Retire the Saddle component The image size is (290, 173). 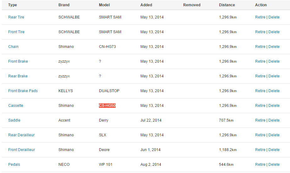[x=260, y=120]
